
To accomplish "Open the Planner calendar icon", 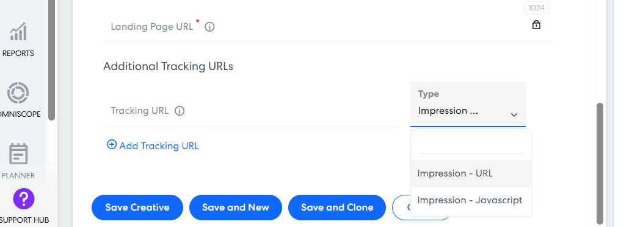I will tap(18, 155).
